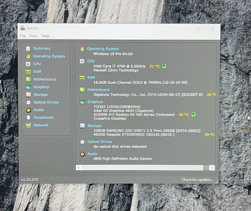251x211 pixels.
Task: Click the horizontal scrollbar right arrow
Action: [x=212, y=168]
